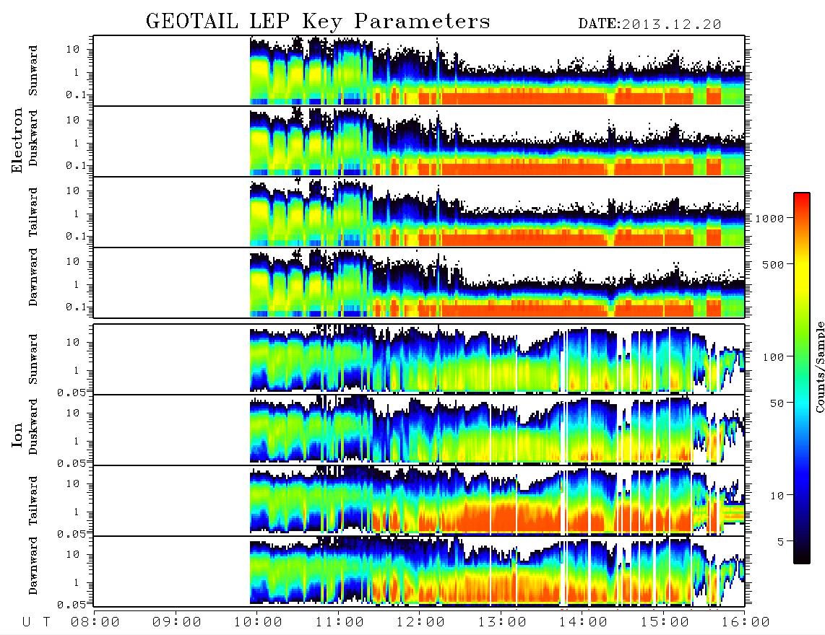Click the 16:00 time axis label
Viewport: 825px width, 635px height.
746,622
